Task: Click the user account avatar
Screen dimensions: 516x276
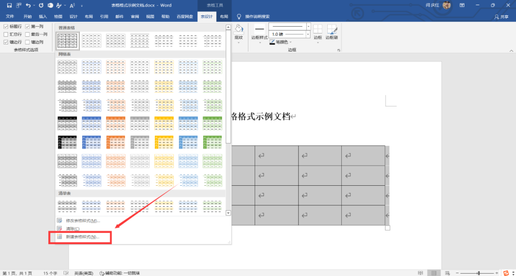Action: [x=447, y=5]
